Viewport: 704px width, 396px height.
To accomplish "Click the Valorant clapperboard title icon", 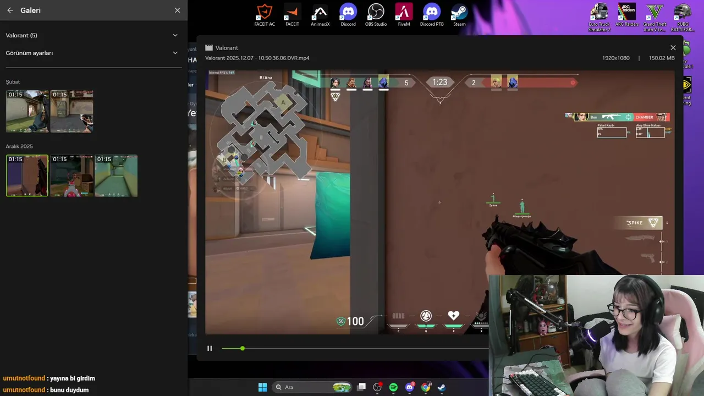I will (209, 48).
